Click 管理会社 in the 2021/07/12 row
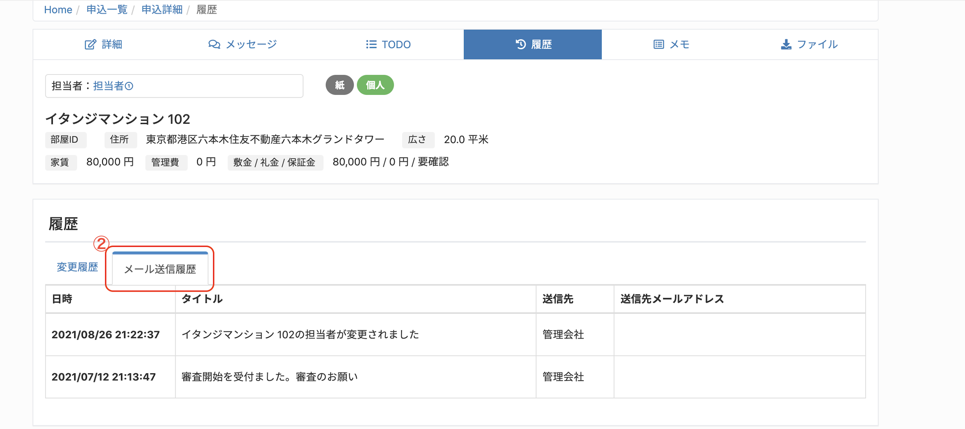 (563, 377)
